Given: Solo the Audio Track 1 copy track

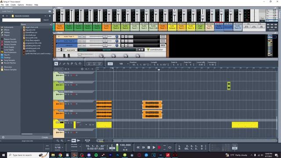Looking at the screenshot, I should tap(68, 113).
